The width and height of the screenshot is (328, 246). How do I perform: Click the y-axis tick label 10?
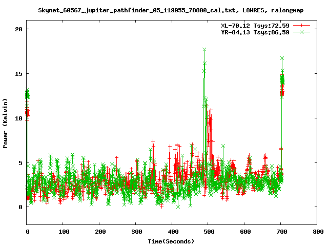(x=18, y=118)
